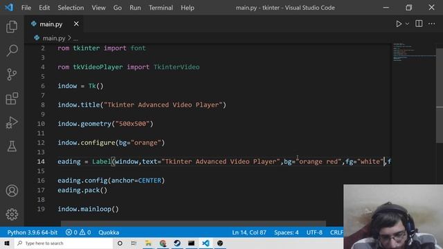Open the Help menu
Image resolution: width=443 pixels, height=249 pixels.
(188, 8)
